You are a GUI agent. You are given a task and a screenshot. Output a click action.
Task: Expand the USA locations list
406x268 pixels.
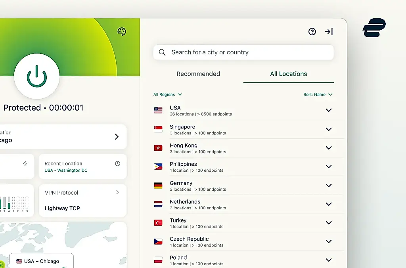(329, 110)
